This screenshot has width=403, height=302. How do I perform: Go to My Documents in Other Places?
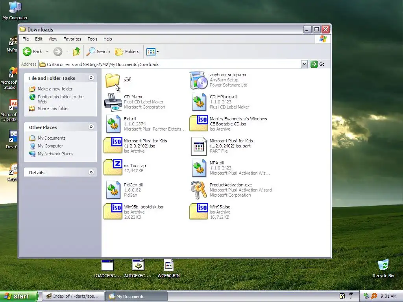click(52, 138)
